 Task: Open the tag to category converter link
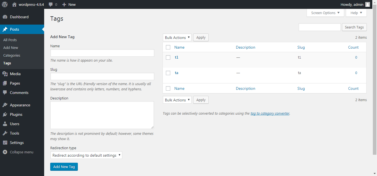(x=270, y=113)
